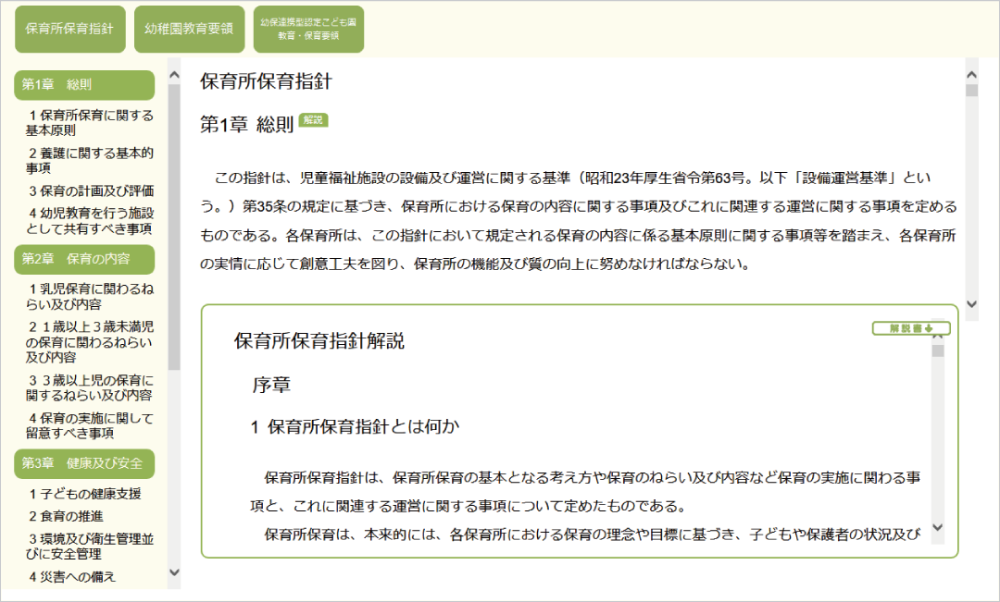Viewport: 1000px width, 602px height.
Task: Open 4 保育の実施に関して留意すべき事項
Action: point(90,425)
